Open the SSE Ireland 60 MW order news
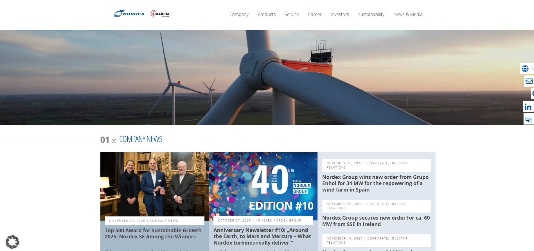 tap(376, 221)
